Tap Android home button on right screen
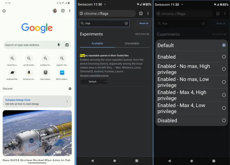The image size is (230, 165). pyautogui.click(x=192, y=161)
